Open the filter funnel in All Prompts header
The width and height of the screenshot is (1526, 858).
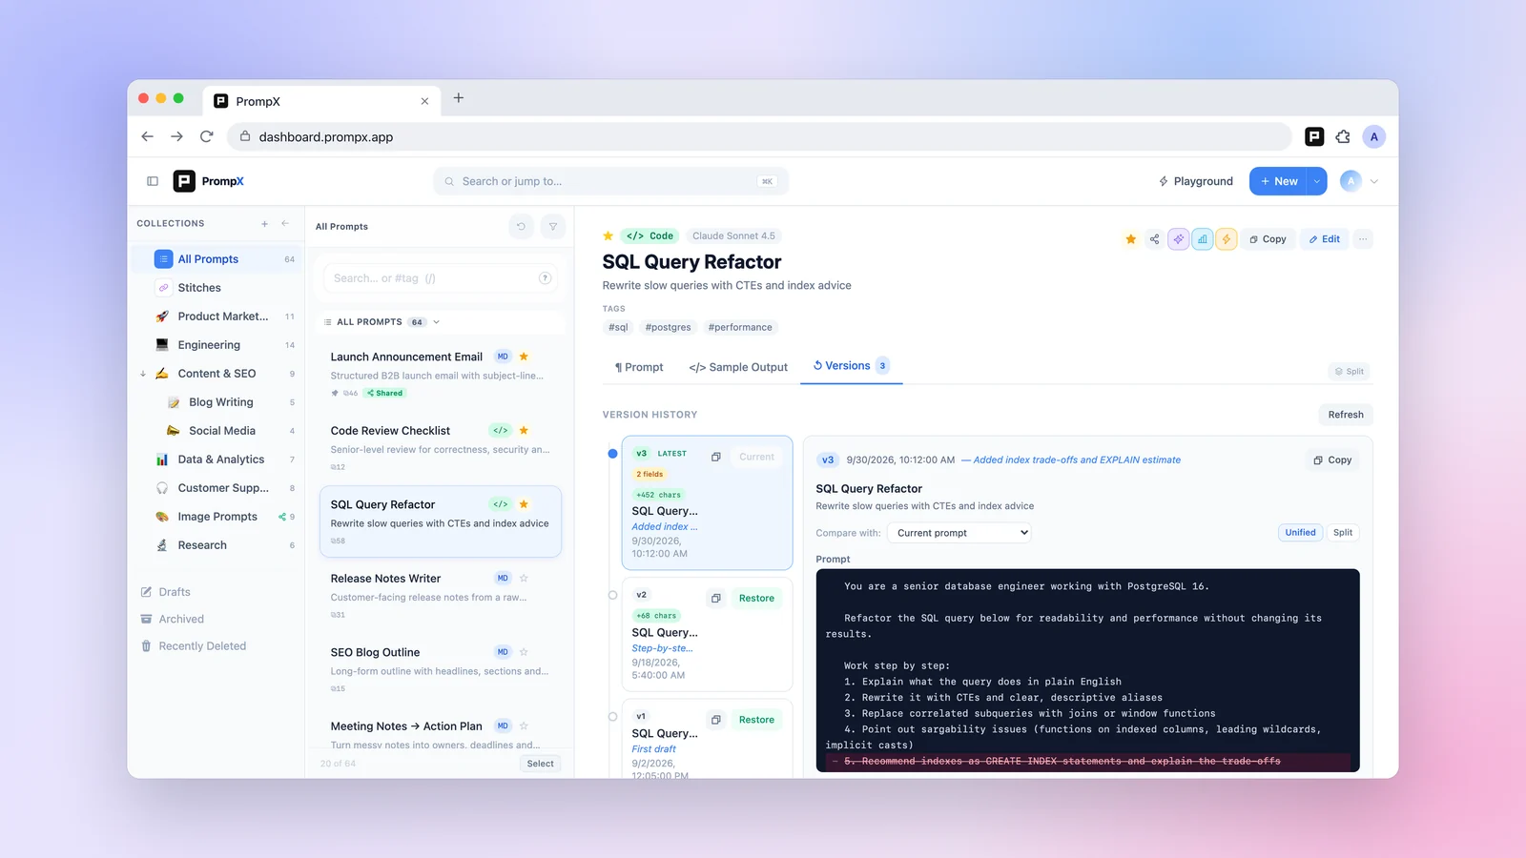pyautogui.click(x=553, y=227)
